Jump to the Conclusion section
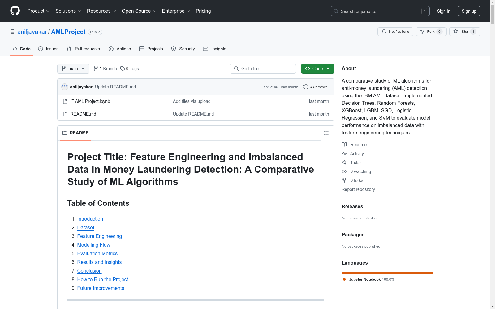 pos(89,271)
